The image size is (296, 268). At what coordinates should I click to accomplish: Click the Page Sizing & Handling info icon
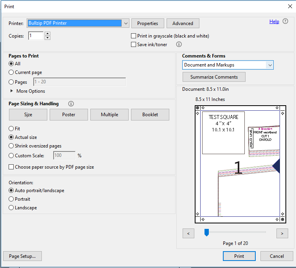pos(71,104)
